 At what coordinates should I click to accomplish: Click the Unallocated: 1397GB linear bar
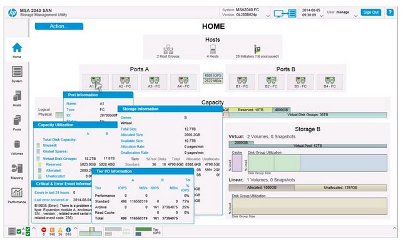(x=340, y=187)
